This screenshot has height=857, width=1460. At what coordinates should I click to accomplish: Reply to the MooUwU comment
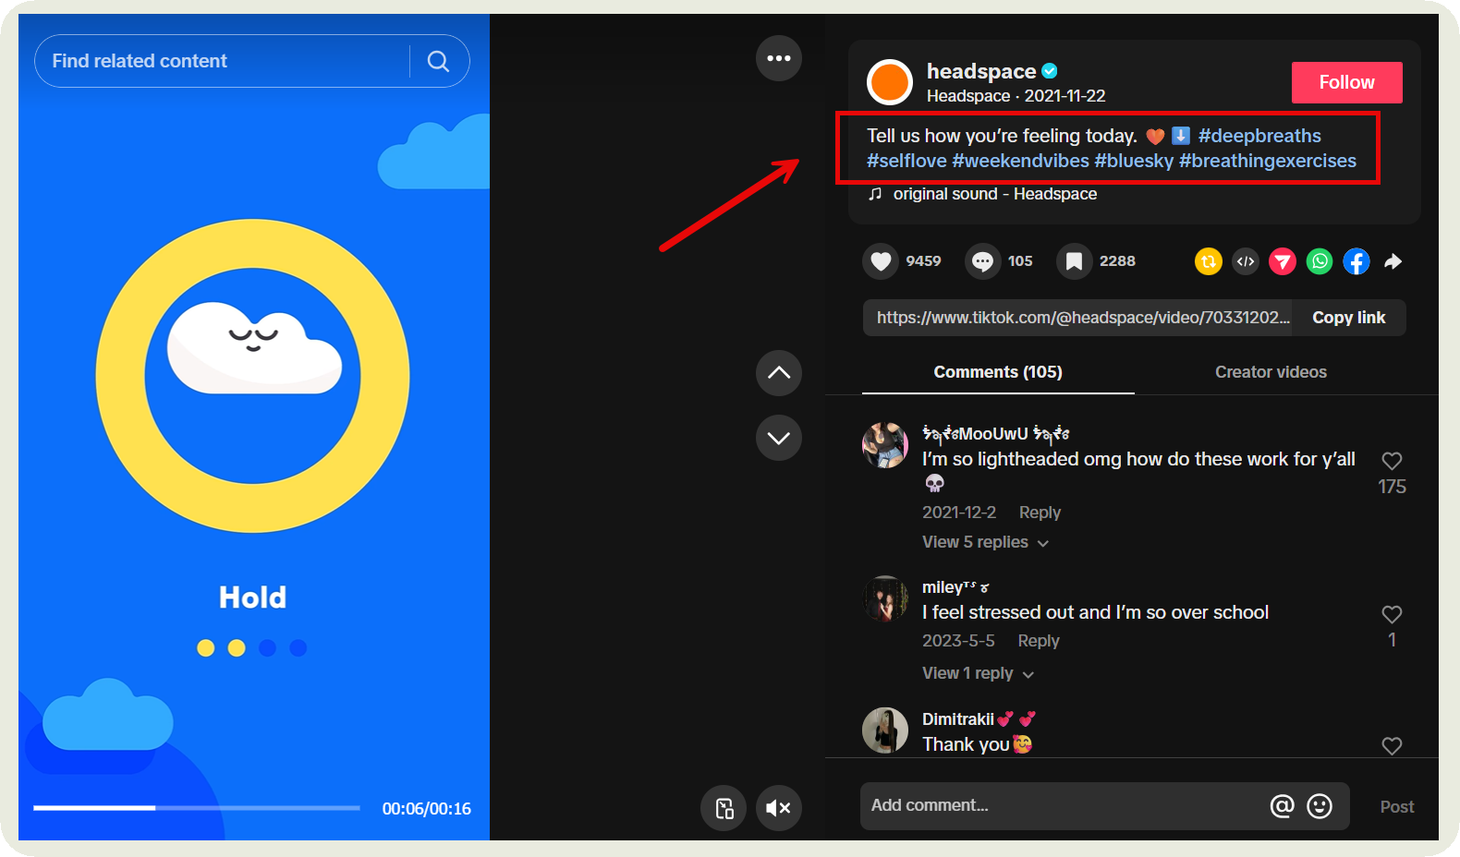1040,513
